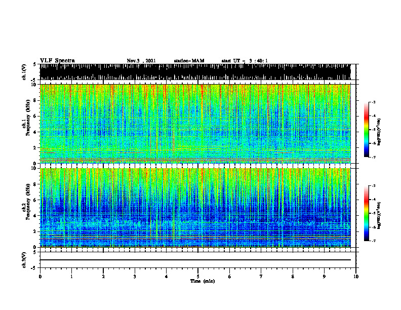
Task: Click the ch.1 color bar log(PSD) unit label
Action: pos(379,132)
